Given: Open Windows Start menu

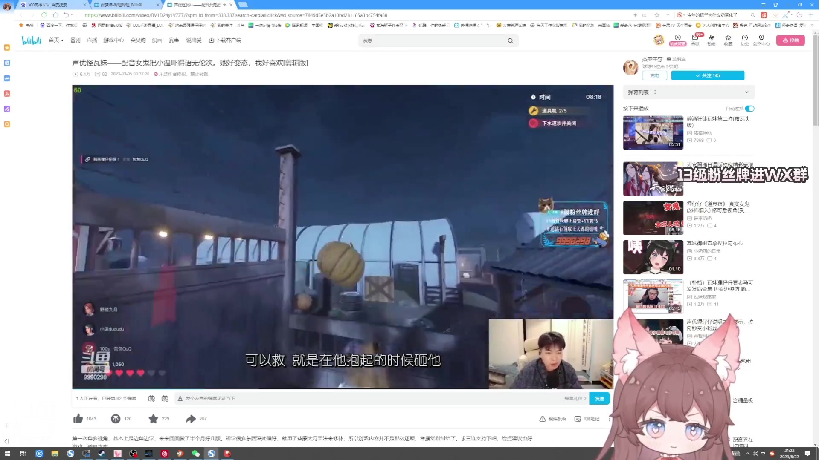Looking at the screenshot, I should 7,454.
